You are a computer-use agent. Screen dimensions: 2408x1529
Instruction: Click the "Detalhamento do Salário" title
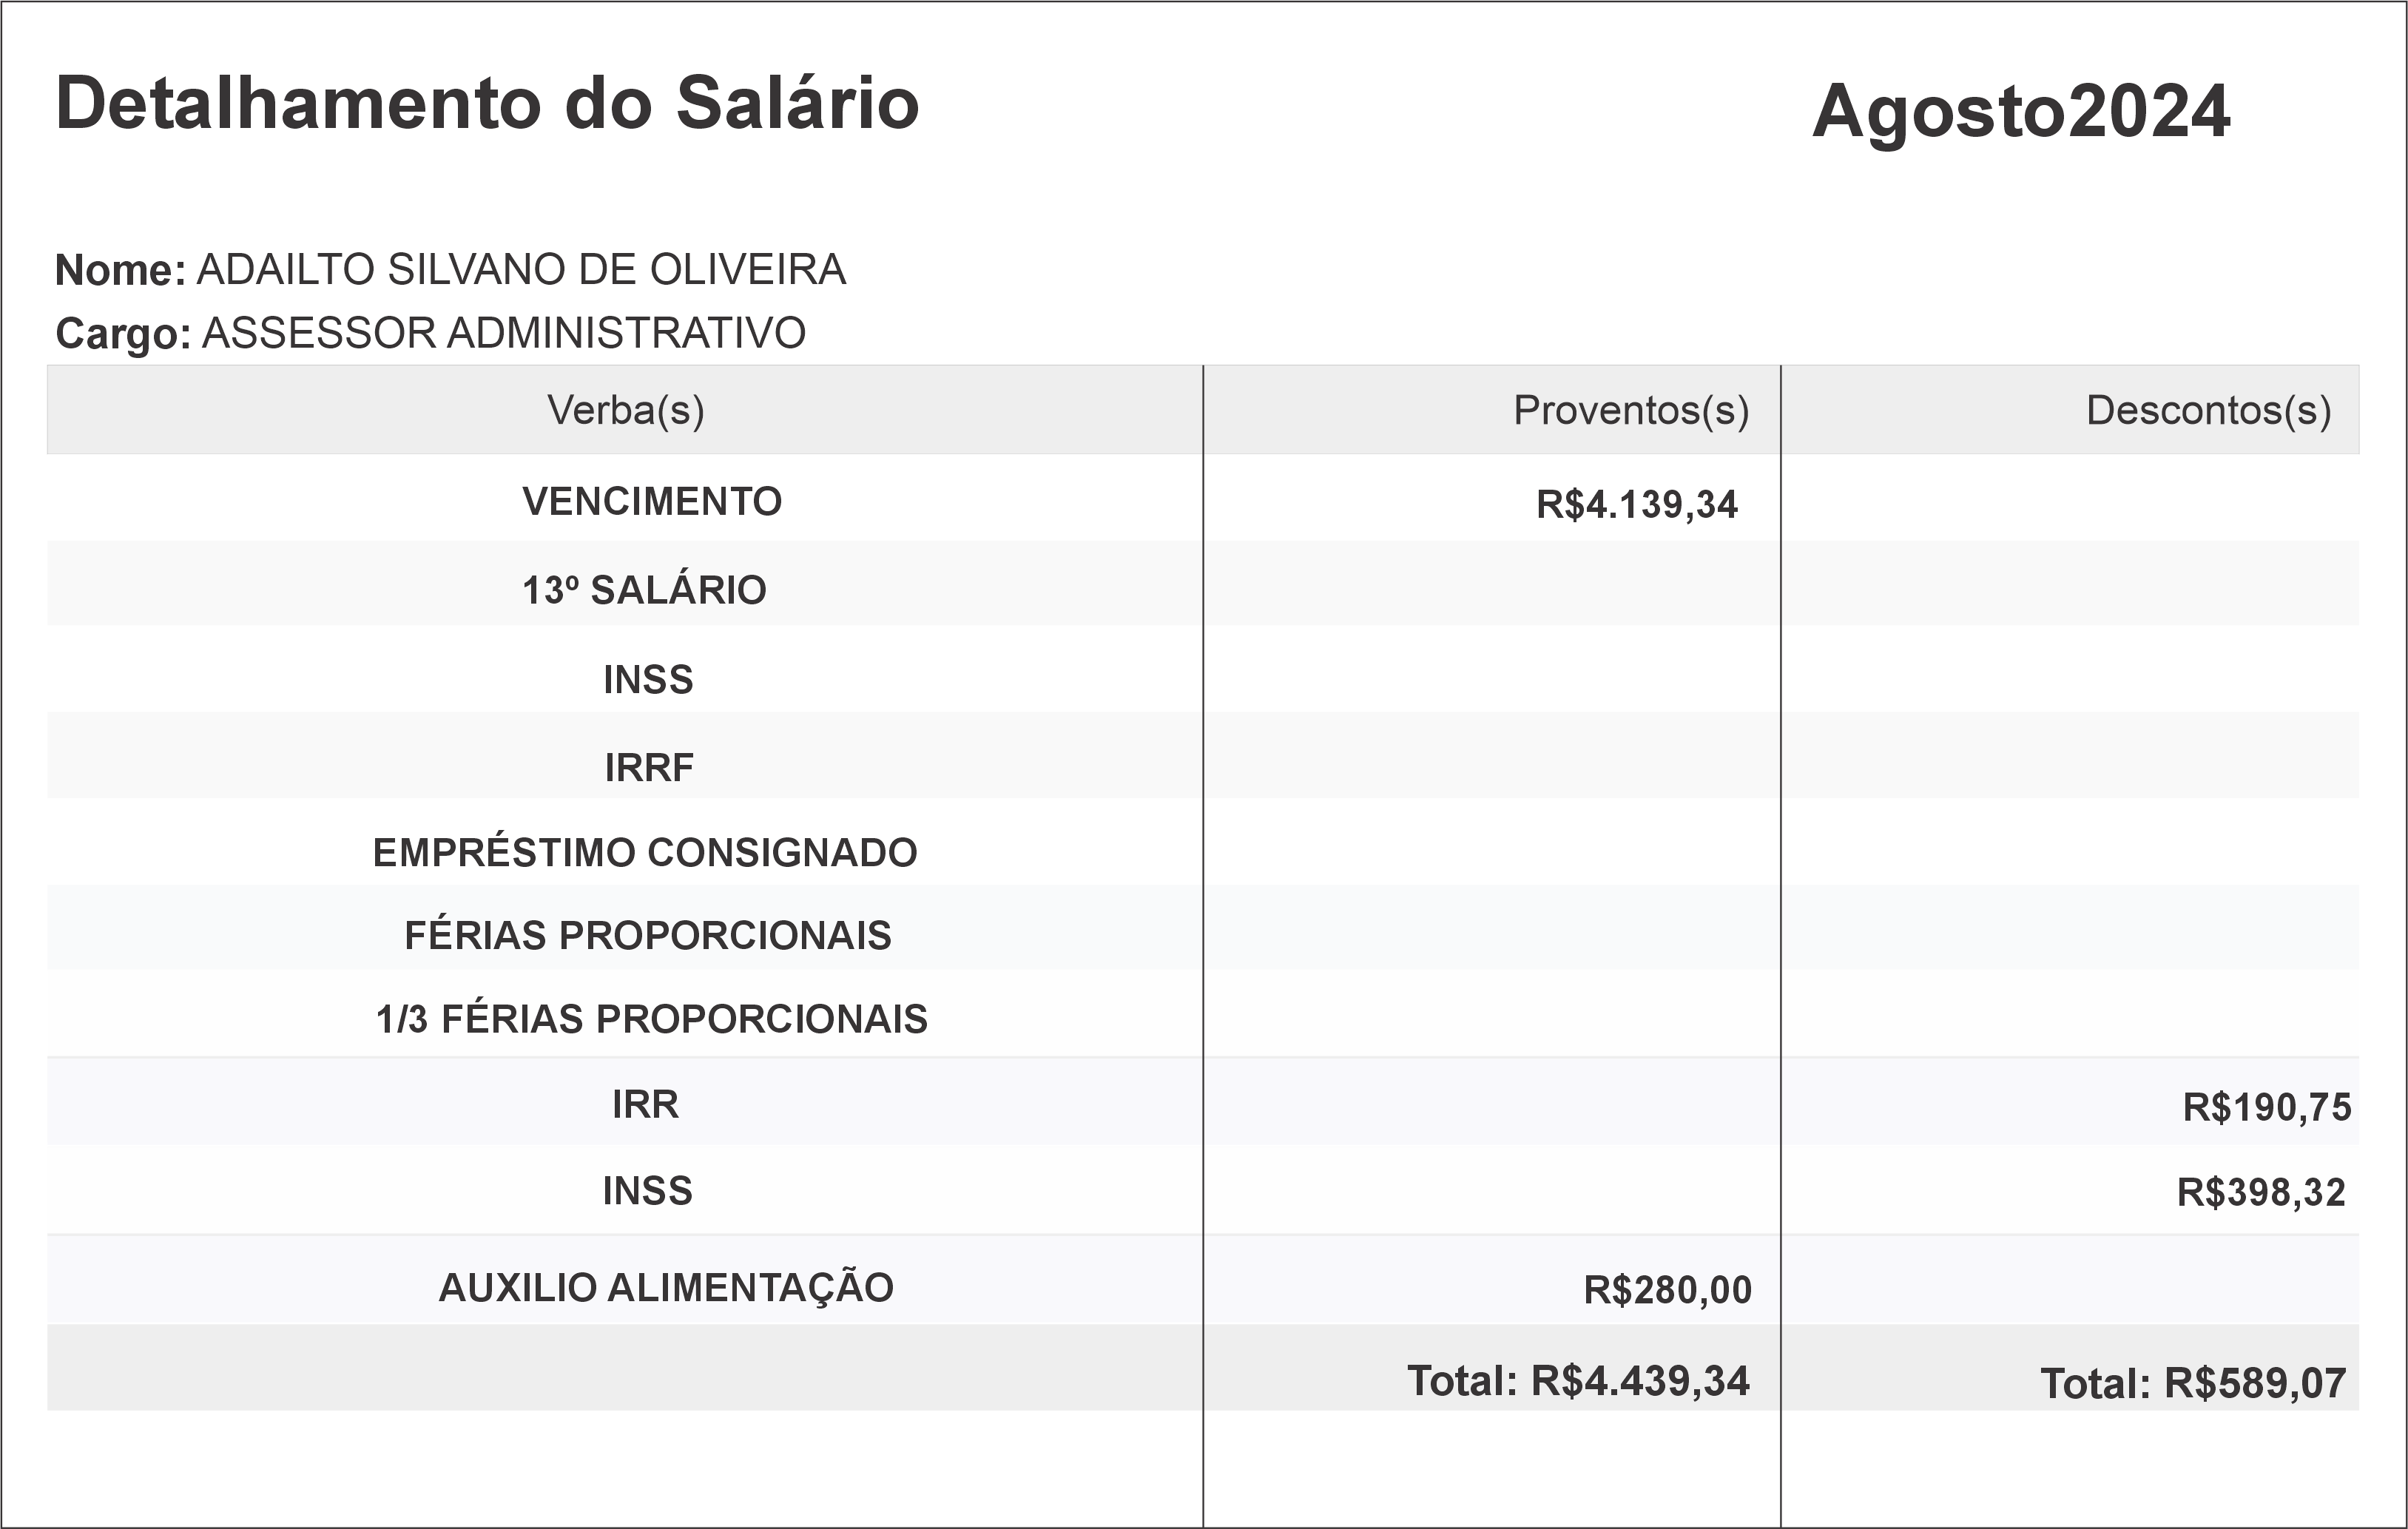tap(487, 104)
